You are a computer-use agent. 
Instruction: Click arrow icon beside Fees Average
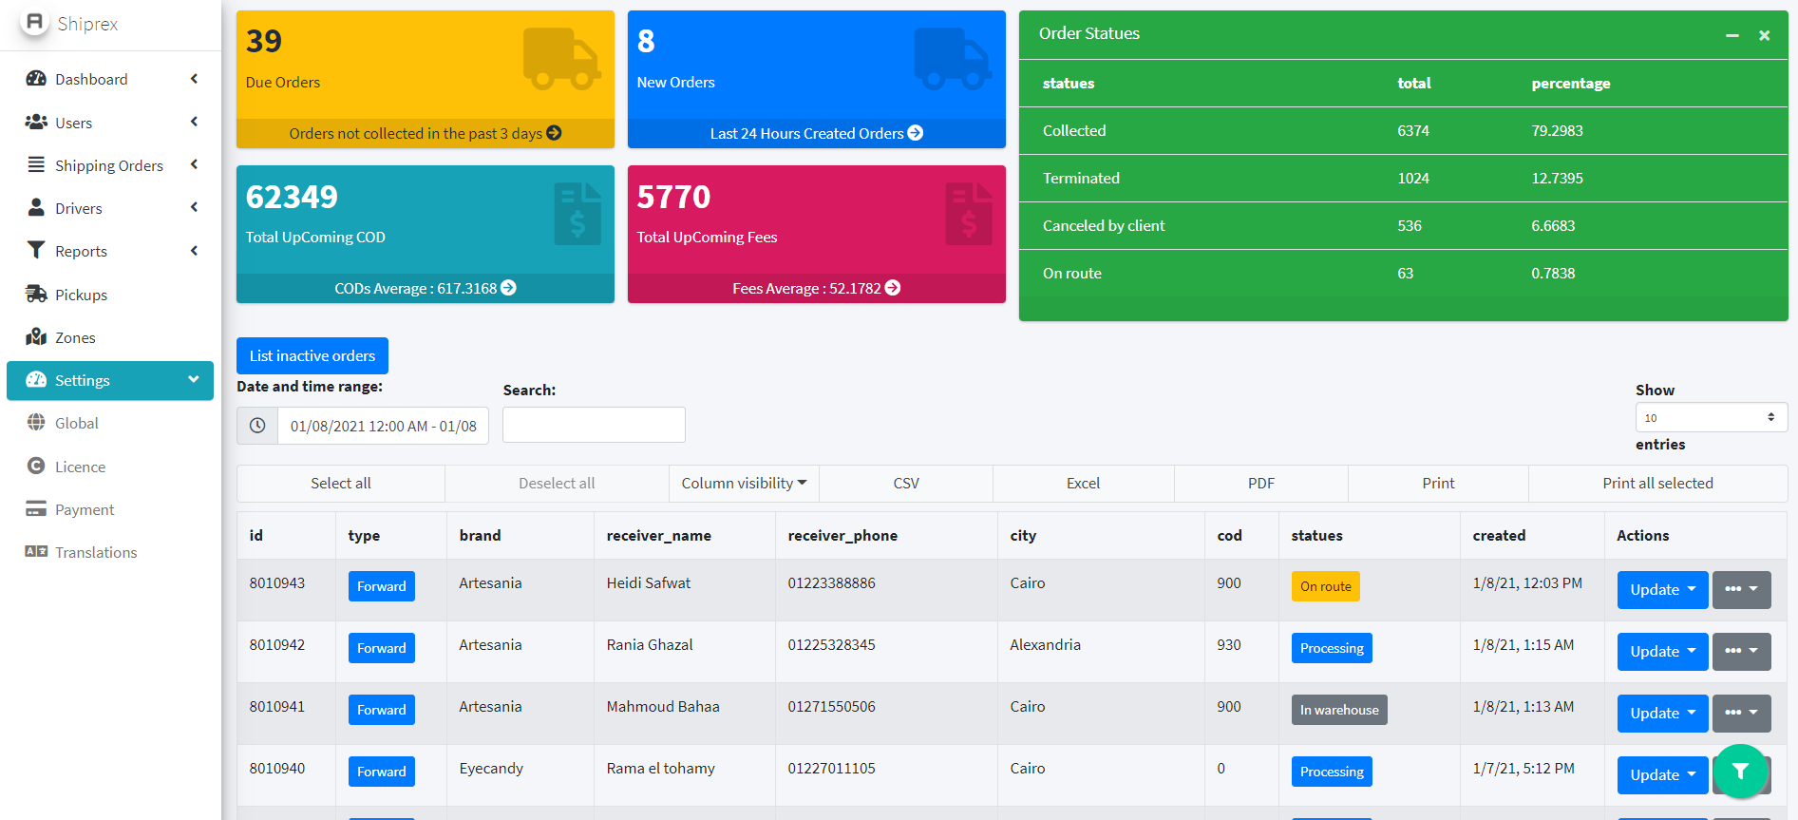coord(892,287)
